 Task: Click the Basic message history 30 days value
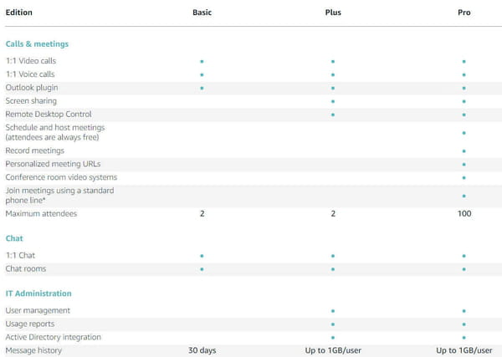[x=202, y=350]
